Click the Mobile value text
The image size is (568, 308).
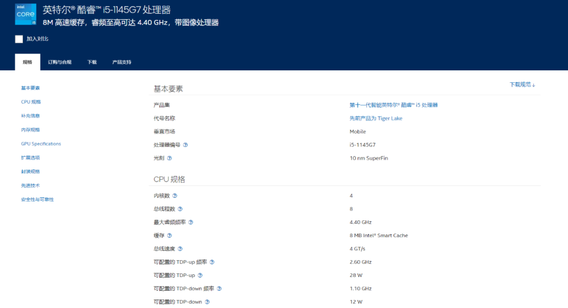click(358, 132)
